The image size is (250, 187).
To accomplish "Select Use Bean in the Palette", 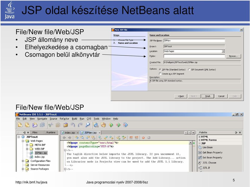I will tap(206, 148).
